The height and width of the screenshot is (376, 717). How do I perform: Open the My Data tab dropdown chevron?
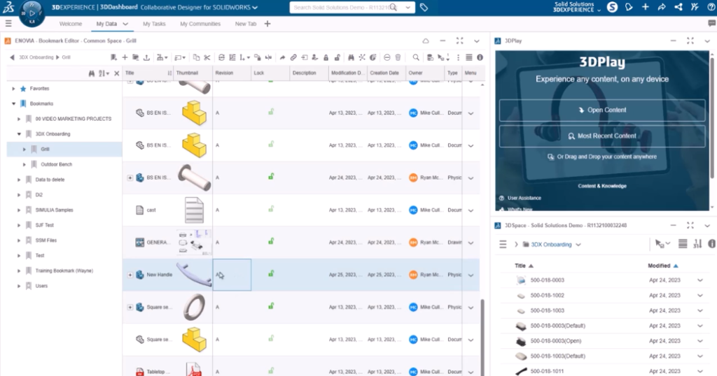tap(125, 24)
